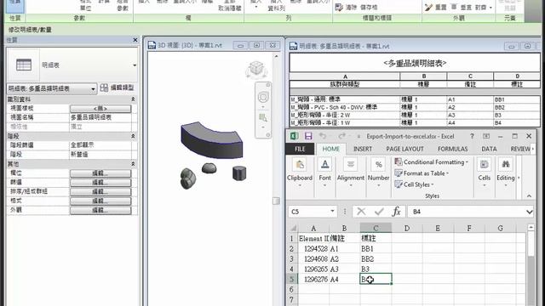Collapse the Excel ribbon
The height and width of the screenshot is (306, 545).
529,196
